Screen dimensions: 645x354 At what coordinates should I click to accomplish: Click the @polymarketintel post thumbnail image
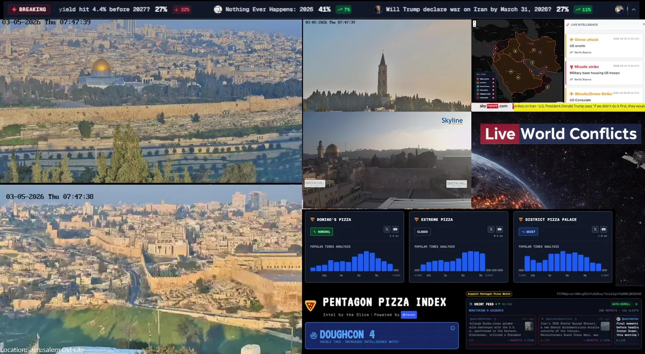coord(605,326)
